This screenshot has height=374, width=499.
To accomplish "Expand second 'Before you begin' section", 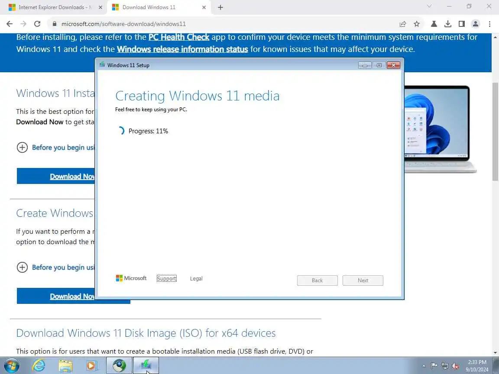I will click(56, 268).
